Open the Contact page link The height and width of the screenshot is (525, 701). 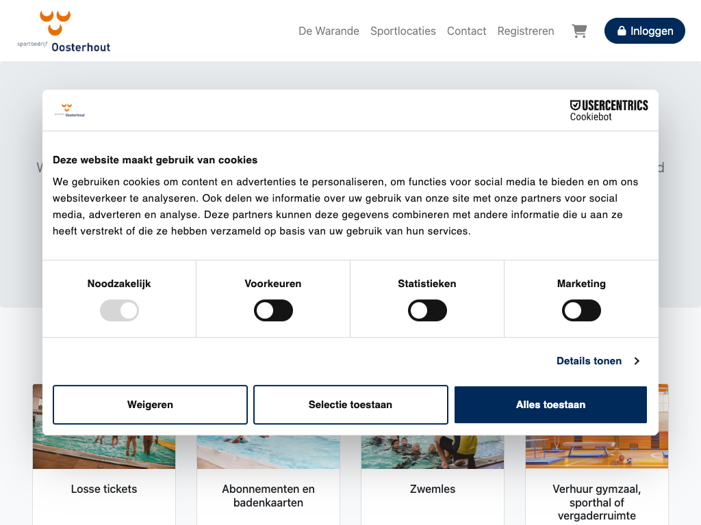466,31
